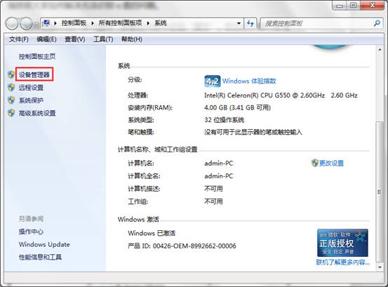Click the 4.2 experience index badge
This screenshot has height=287, width=388.
[x=213, y=81]
